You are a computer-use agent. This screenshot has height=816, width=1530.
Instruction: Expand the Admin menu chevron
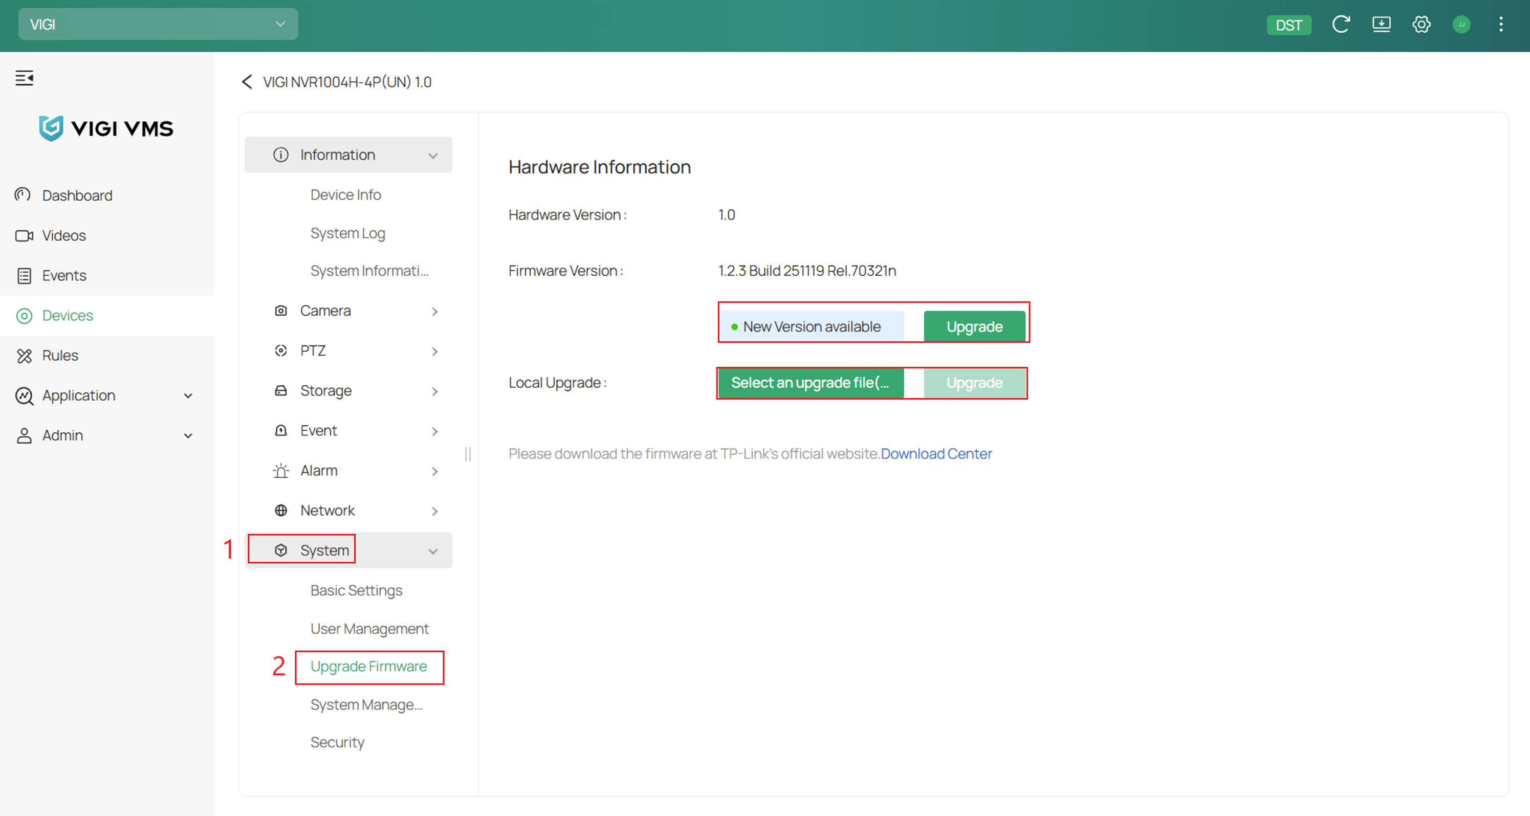[x=188, y=436]
